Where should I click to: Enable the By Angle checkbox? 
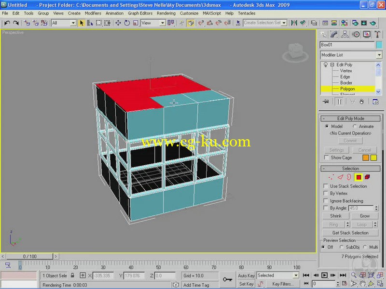pyautogui.click(x=326, y=208)
